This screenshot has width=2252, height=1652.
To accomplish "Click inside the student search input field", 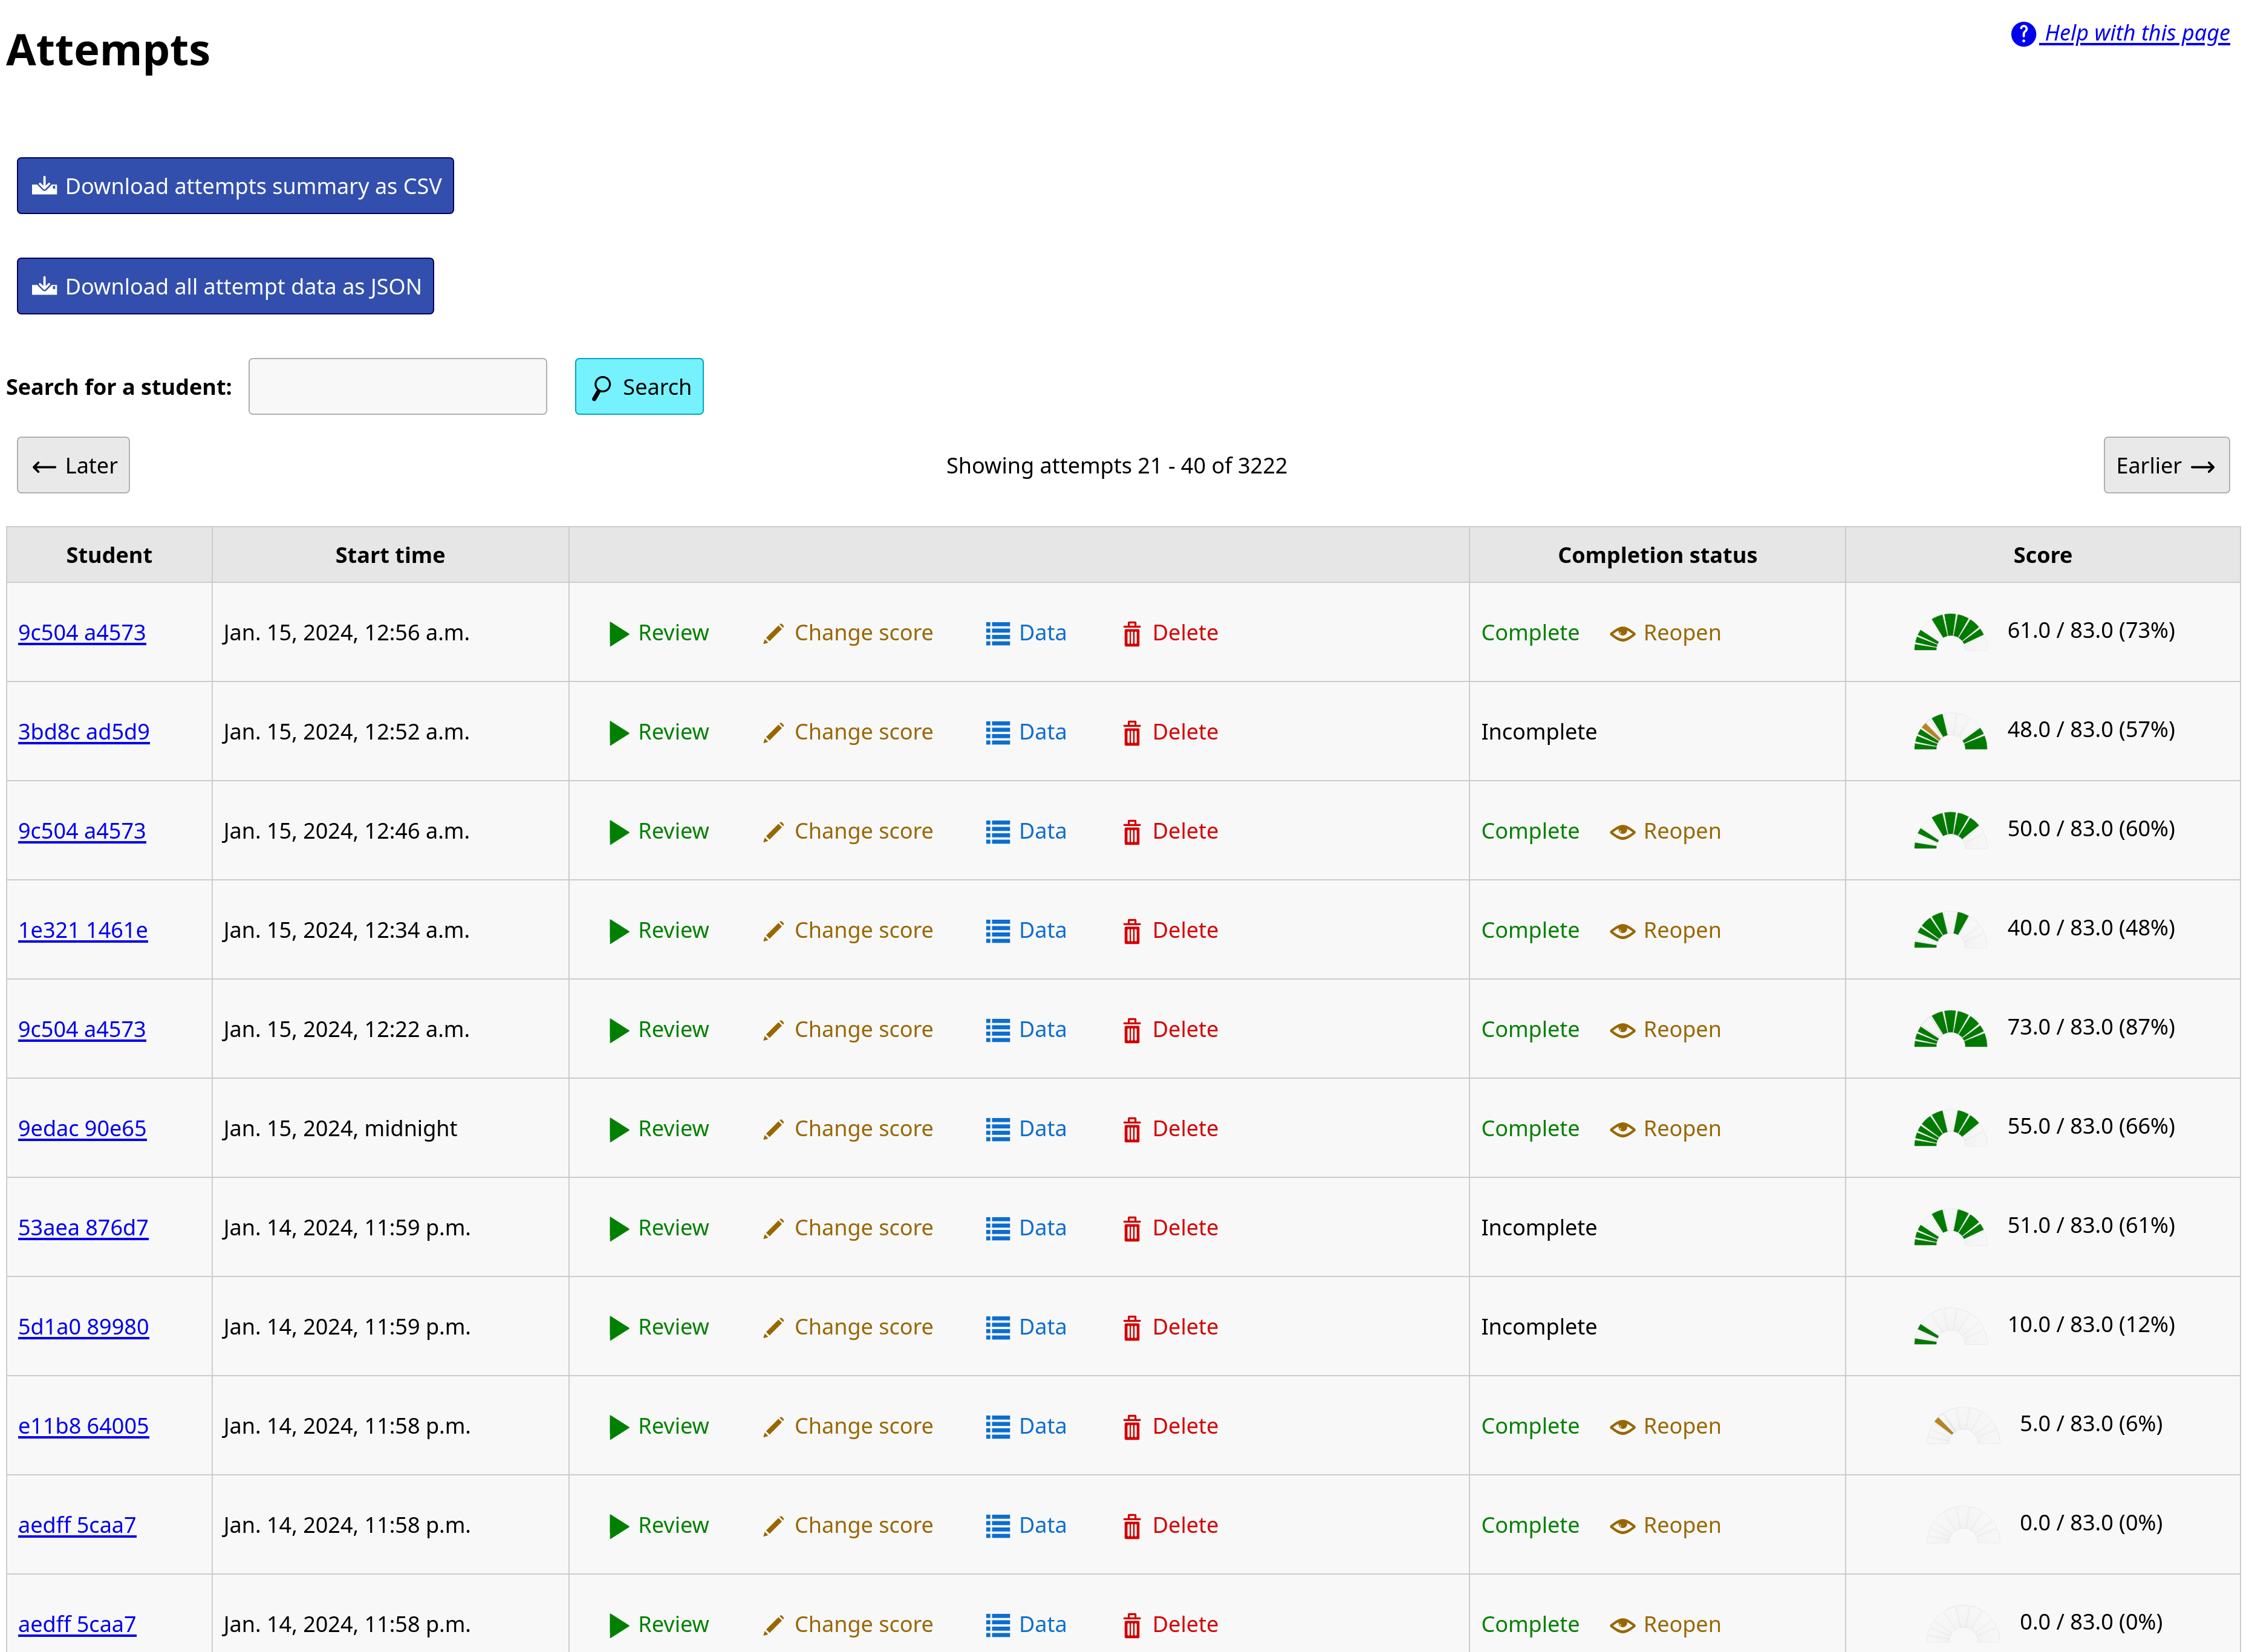I will tap(397, 386).
